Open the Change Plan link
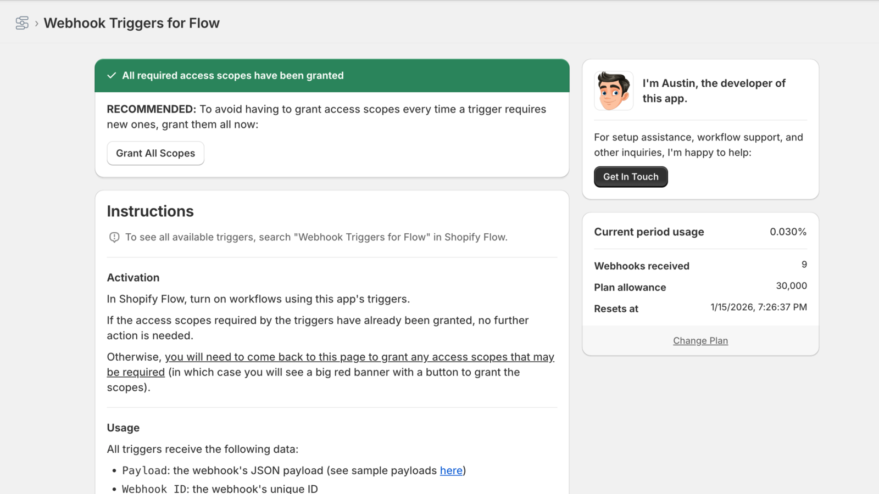Viewport: 879px width, 494px height. click(x=700, y=340)
